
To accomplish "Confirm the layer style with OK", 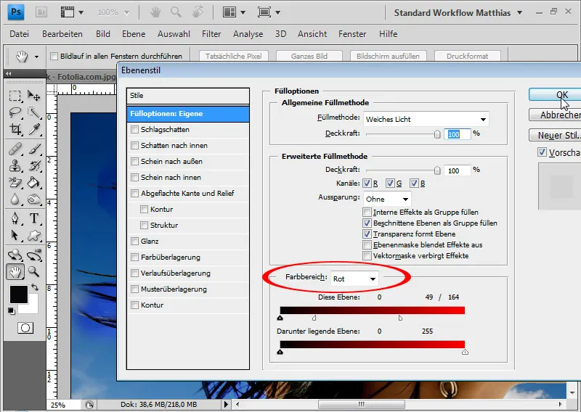I will [x=555, y=95].
